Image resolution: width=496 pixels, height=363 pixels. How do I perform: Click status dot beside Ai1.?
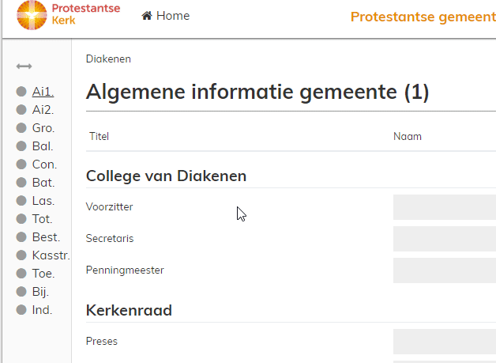point(21,92)
